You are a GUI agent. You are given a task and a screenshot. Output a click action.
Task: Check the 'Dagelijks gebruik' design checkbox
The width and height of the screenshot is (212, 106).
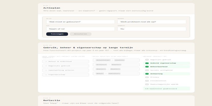click(x=147, y=60)
